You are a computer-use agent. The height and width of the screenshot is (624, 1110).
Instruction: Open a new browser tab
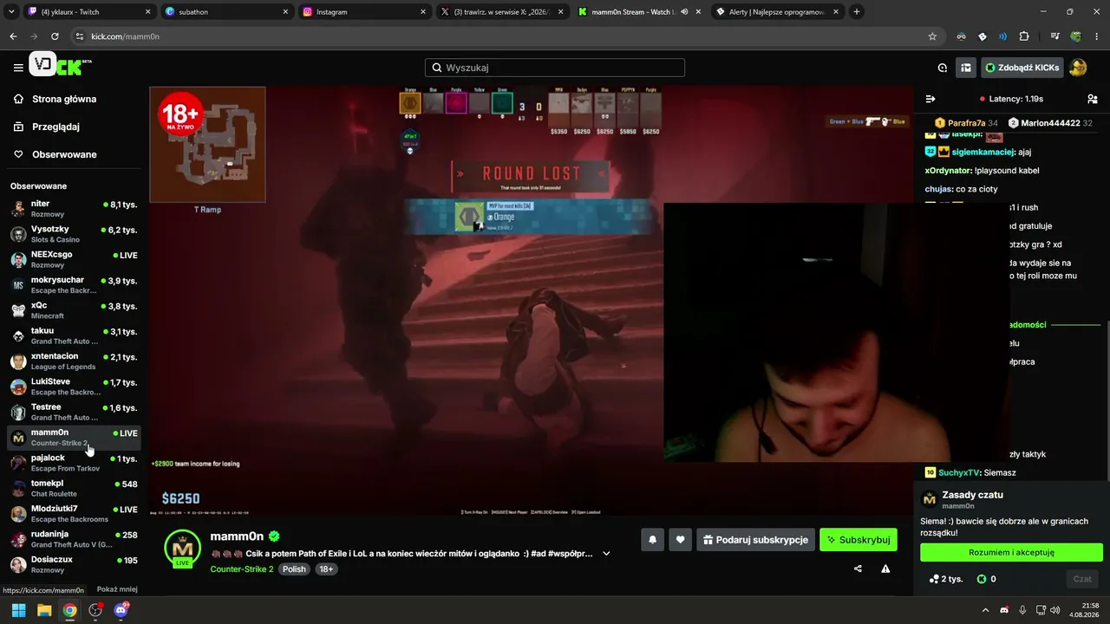[x=857, y=12]
